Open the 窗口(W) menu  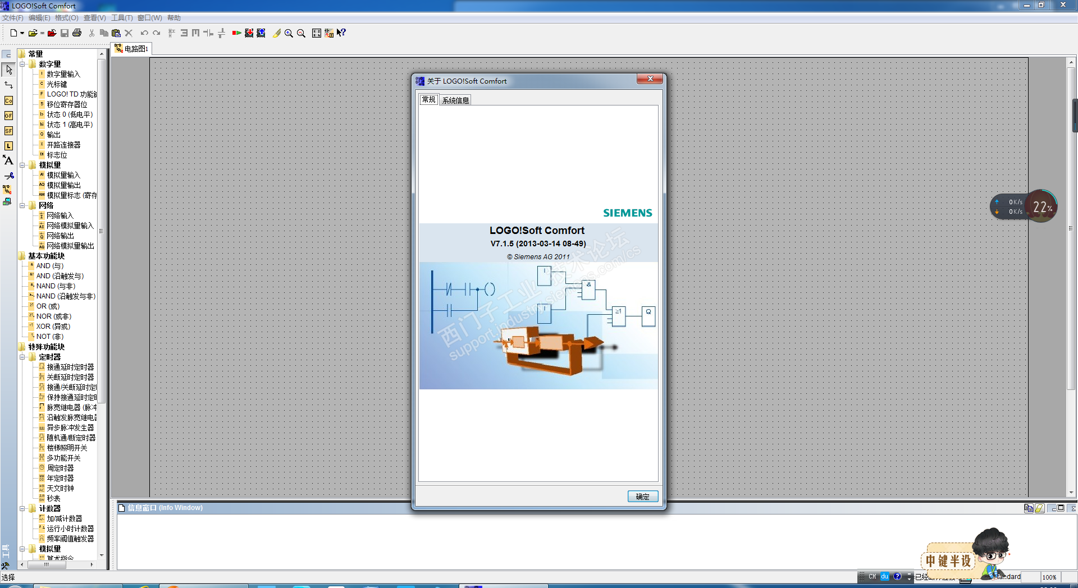150,18
